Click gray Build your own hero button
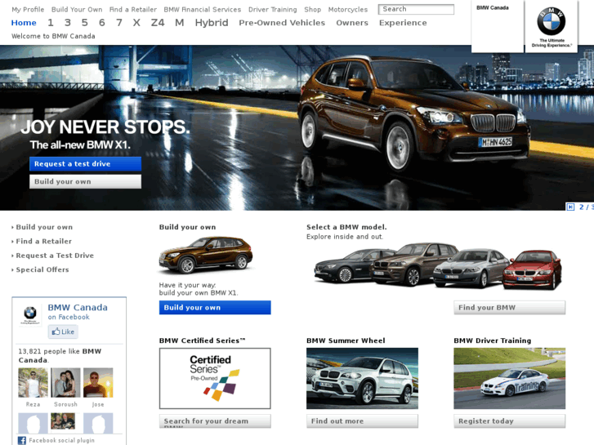This screenshot has height=445, width=594. coord(85,181)
